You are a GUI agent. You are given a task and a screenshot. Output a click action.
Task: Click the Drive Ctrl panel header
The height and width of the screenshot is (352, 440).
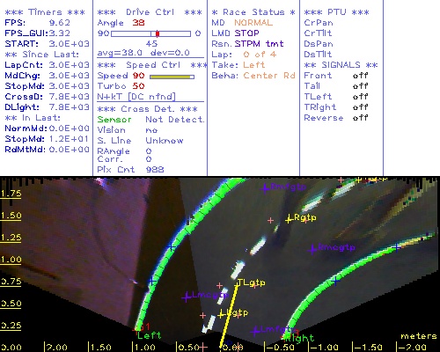[150, 12]
